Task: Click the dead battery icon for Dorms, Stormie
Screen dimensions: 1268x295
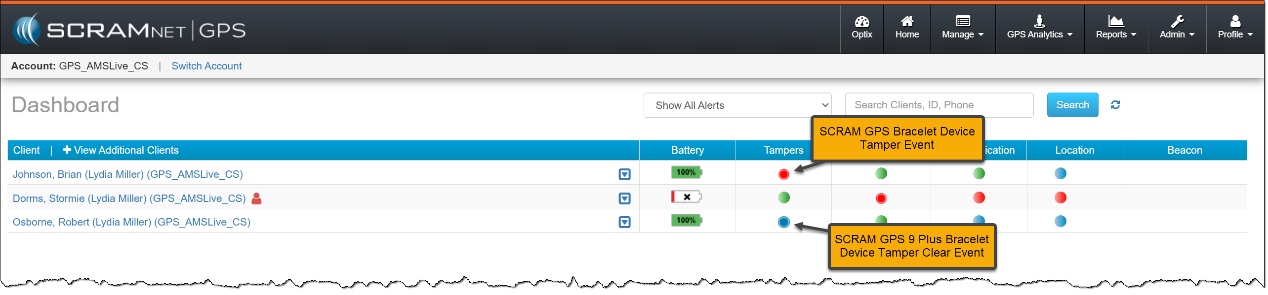Action: (x=686, y=197)
